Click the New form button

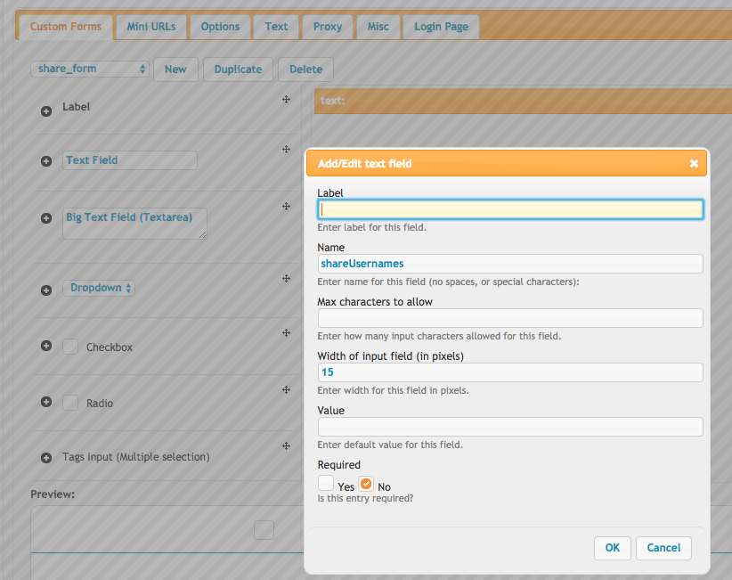click(x=175, y=69)
